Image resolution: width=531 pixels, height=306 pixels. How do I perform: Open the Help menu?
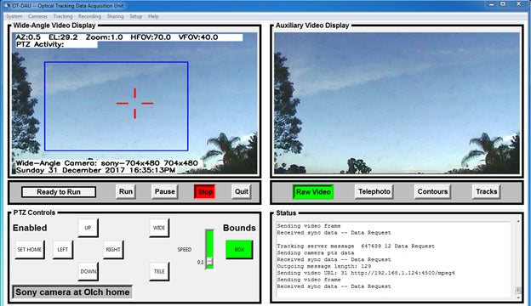pyautogui.click(x=153, y=16)
